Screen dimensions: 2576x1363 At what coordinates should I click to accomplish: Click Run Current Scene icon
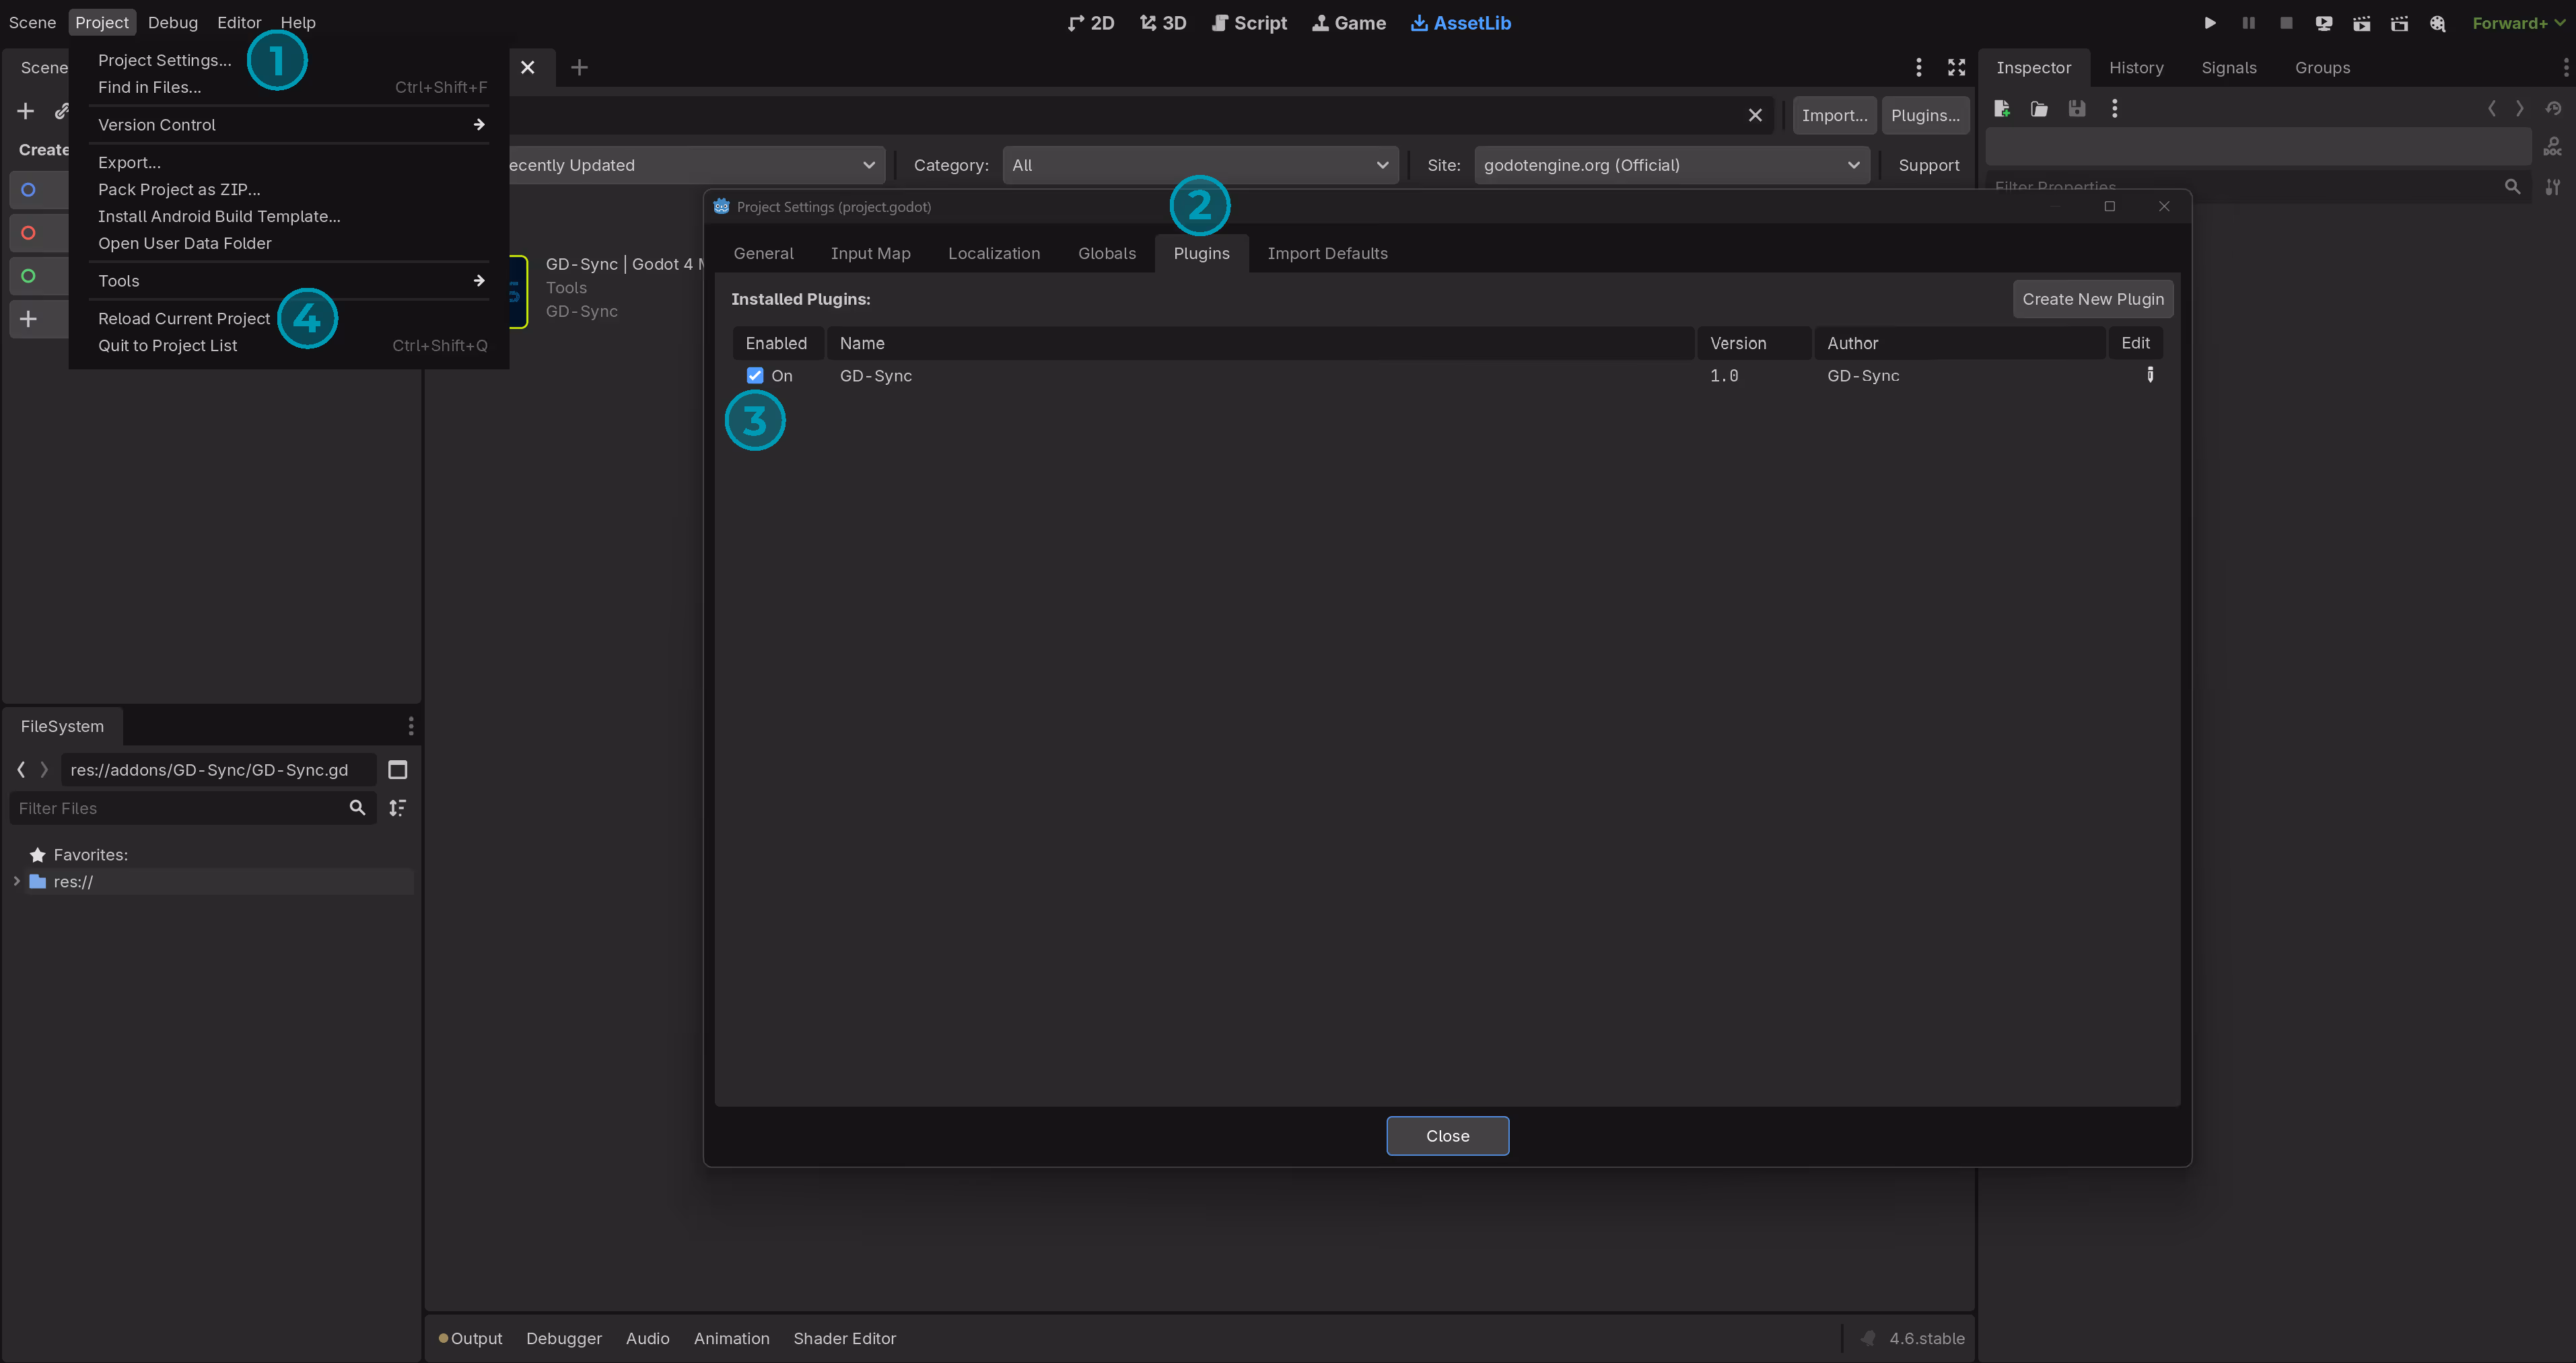point(2361,23)
